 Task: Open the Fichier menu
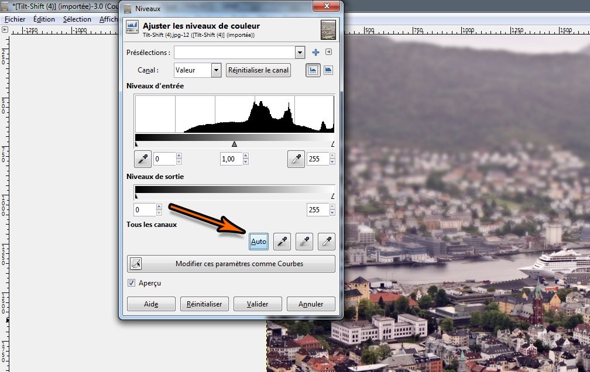pos(15,19)
